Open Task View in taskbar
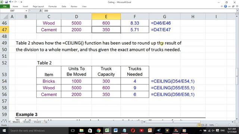Image resolution: width=239 pixels, height=134 pixels. point(73,131)
